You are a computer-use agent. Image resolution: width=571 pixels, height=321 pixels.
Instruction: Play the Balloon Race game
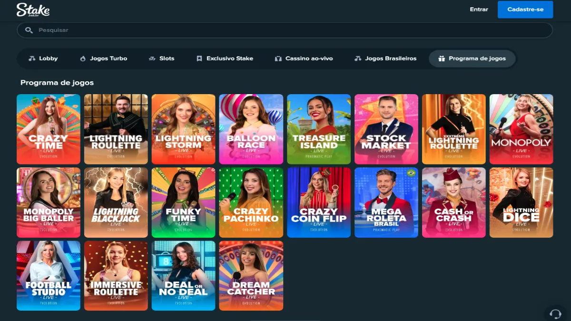[251, 129]
